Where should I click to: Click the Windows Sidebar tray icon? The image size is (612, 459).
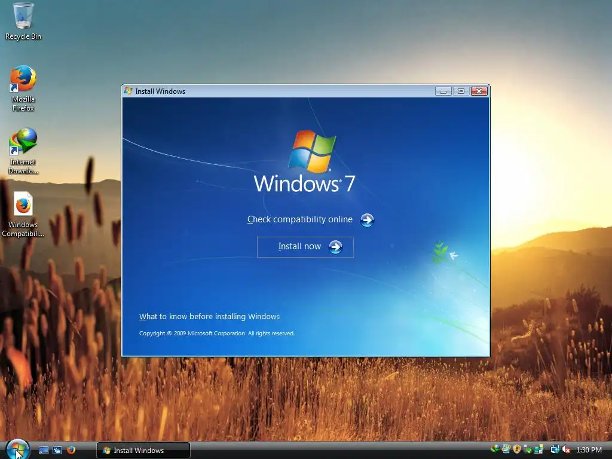(x=538, y=449)
